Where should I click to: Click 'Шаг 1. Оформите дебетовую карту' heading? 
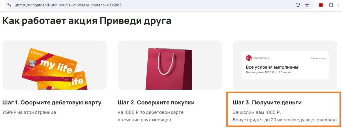[x=52, y=103]
